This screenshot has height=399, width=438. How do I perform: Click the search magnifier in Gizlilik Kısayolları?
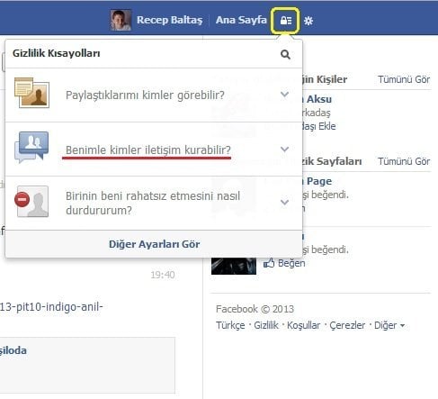(x=285, y=54)
